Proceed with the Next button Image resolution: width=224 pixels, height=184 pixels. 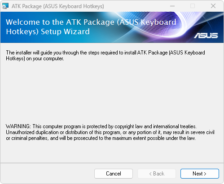point(200,174)
